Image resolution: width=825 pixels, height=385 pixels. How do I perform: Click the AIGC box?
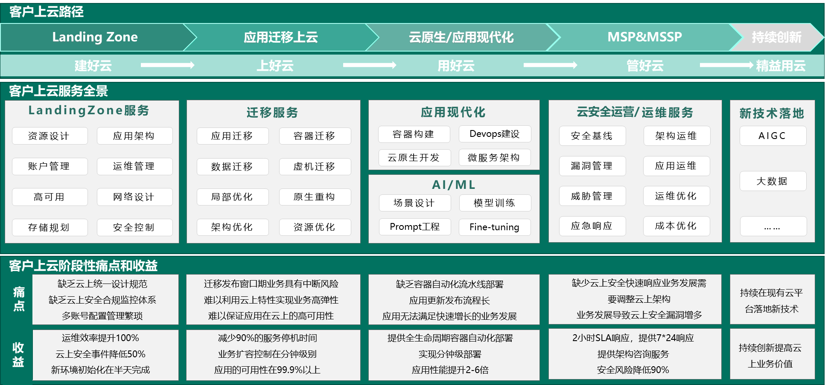773,136
